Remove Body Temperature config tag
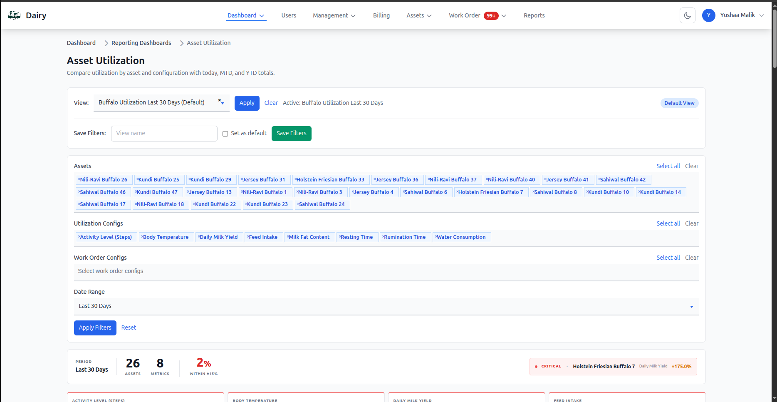Image resolution: width=777 pixels, height=402 pixels. [142, 237]
